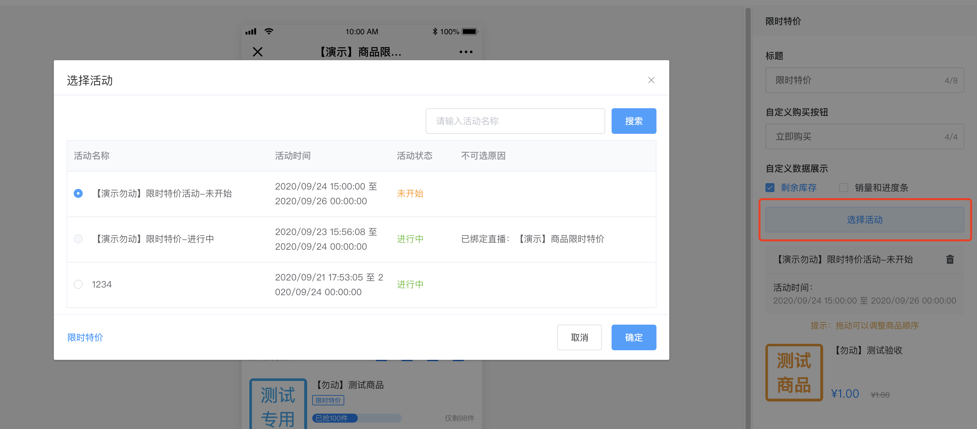Image resolution: width=977 pixels, height=429 pixels.
Task: Click 【勿动】测试验收 product name in the right panel
Action: [867, 350]
